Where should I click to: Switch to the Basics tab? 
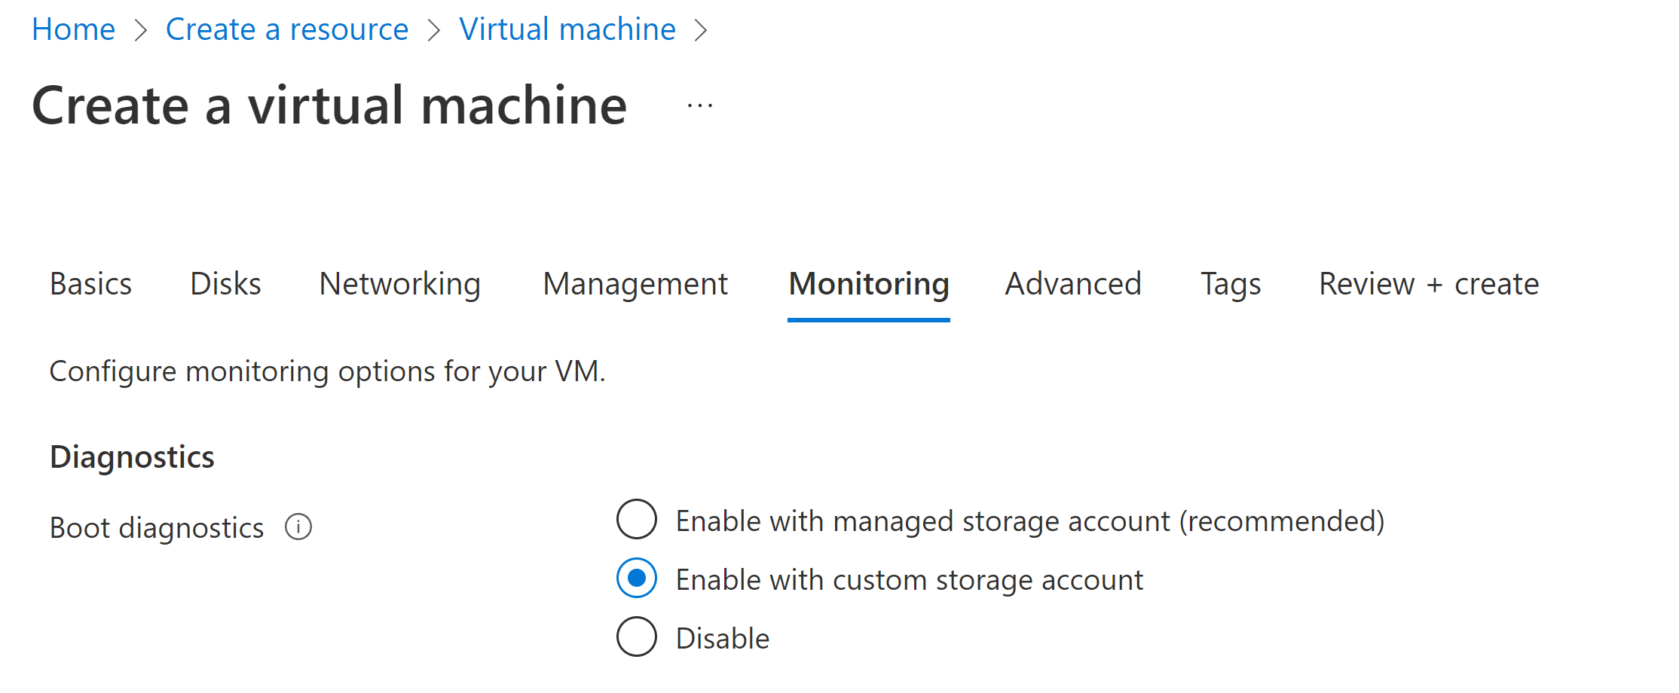(x=90, y=285)
